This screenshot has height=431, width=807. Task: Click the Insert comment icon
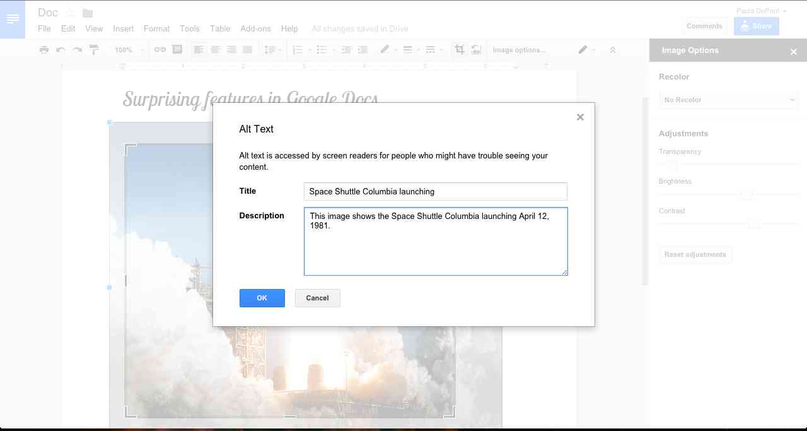177,49
